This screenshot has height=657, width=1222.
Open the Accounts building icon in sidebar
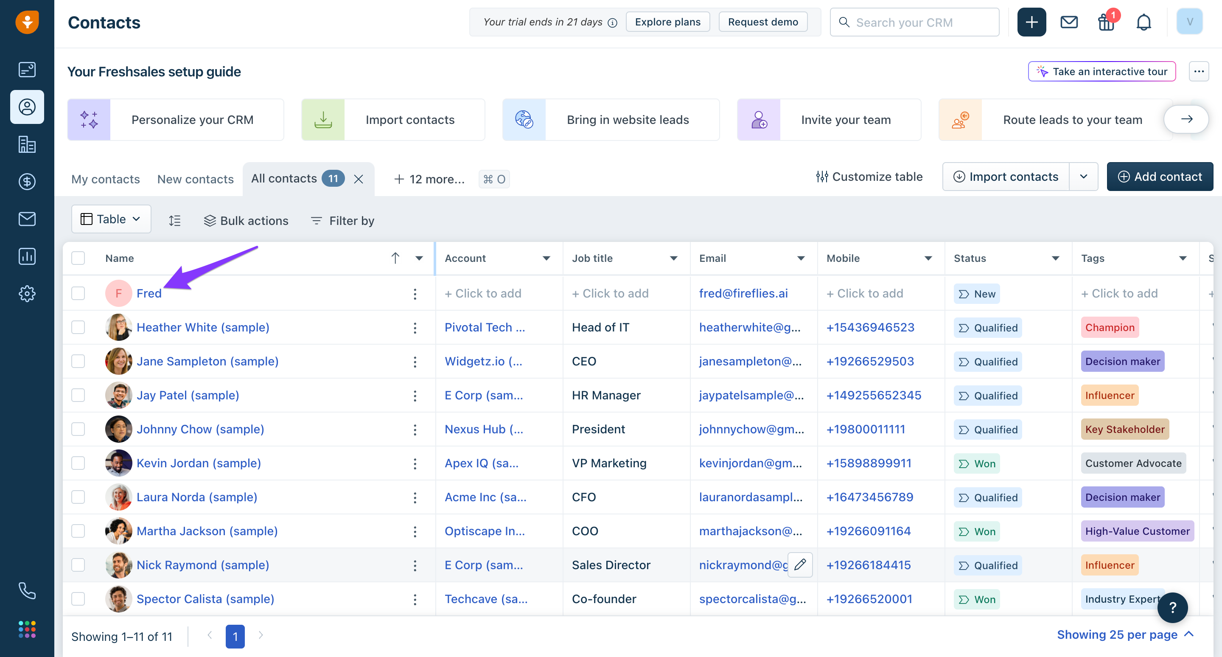pos(27,144)
